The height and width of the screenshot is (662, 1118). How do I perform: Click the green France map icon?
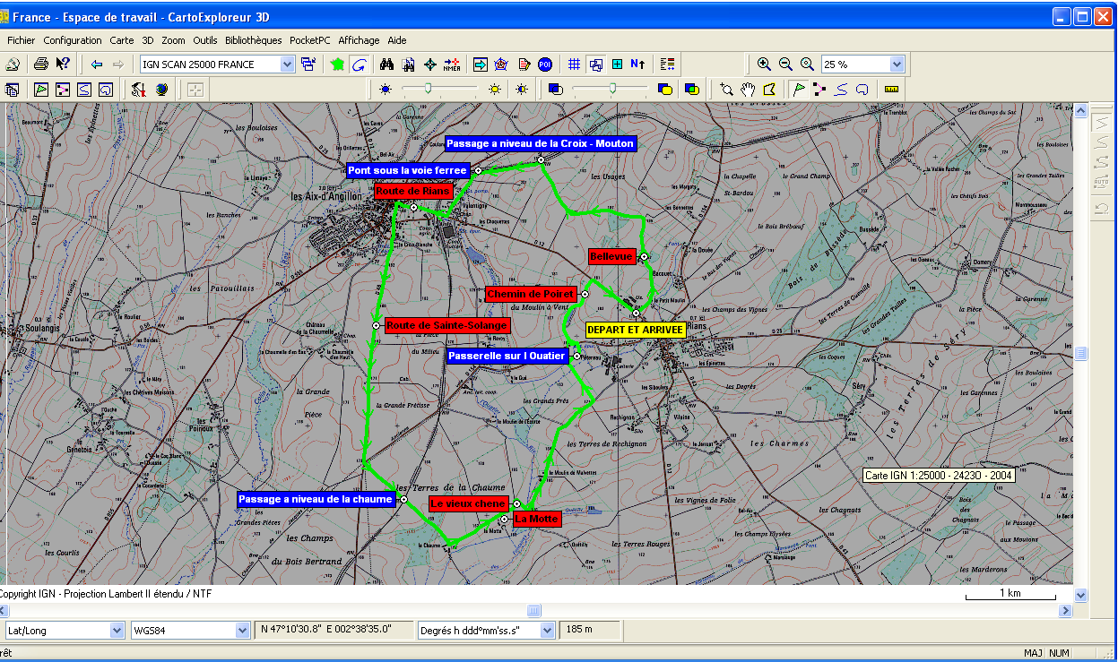(x=337, y=64)
